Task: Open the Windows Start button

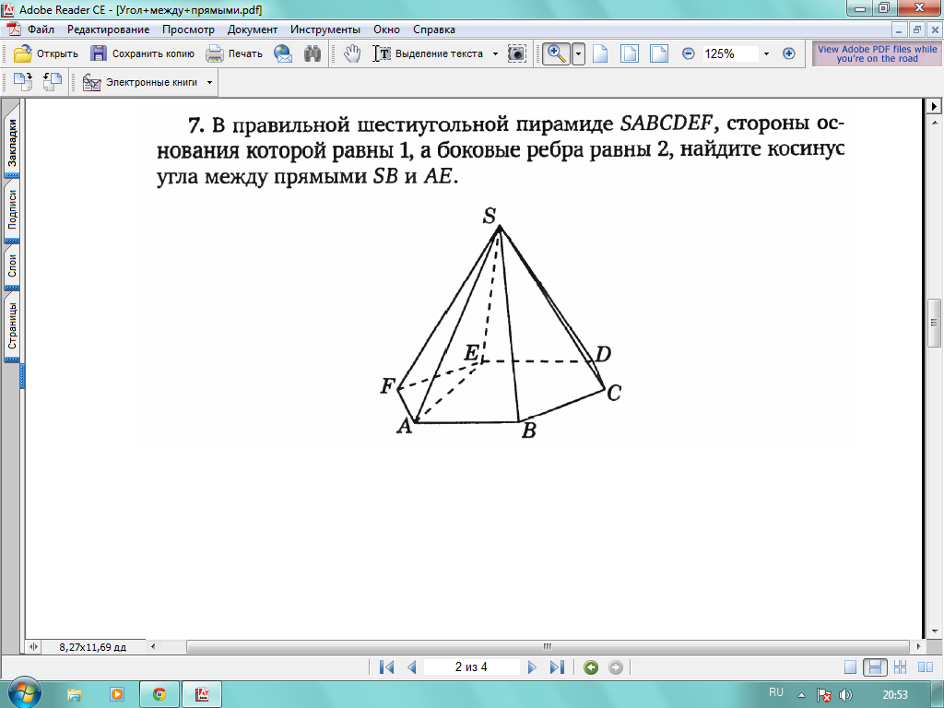Action: [24, 694]
